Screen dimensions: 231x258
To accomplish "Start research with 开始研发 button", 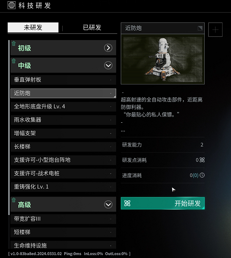I will [x=162, y=203].
